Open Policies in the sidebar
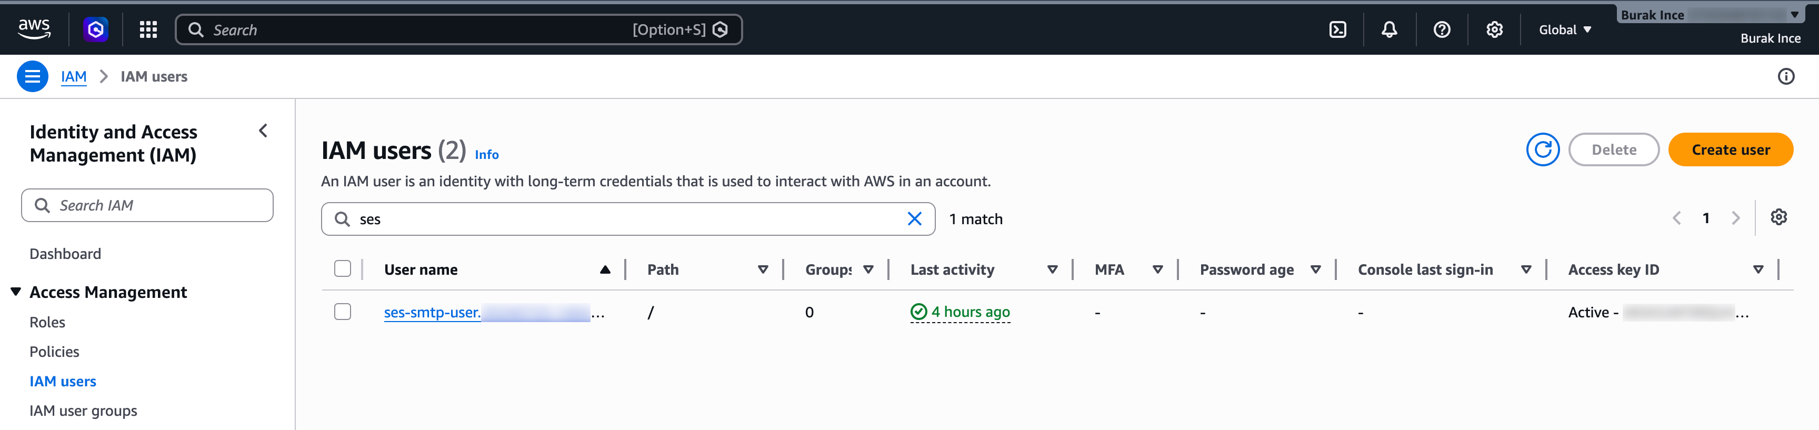1819x430 pixels. pos(54,352)
